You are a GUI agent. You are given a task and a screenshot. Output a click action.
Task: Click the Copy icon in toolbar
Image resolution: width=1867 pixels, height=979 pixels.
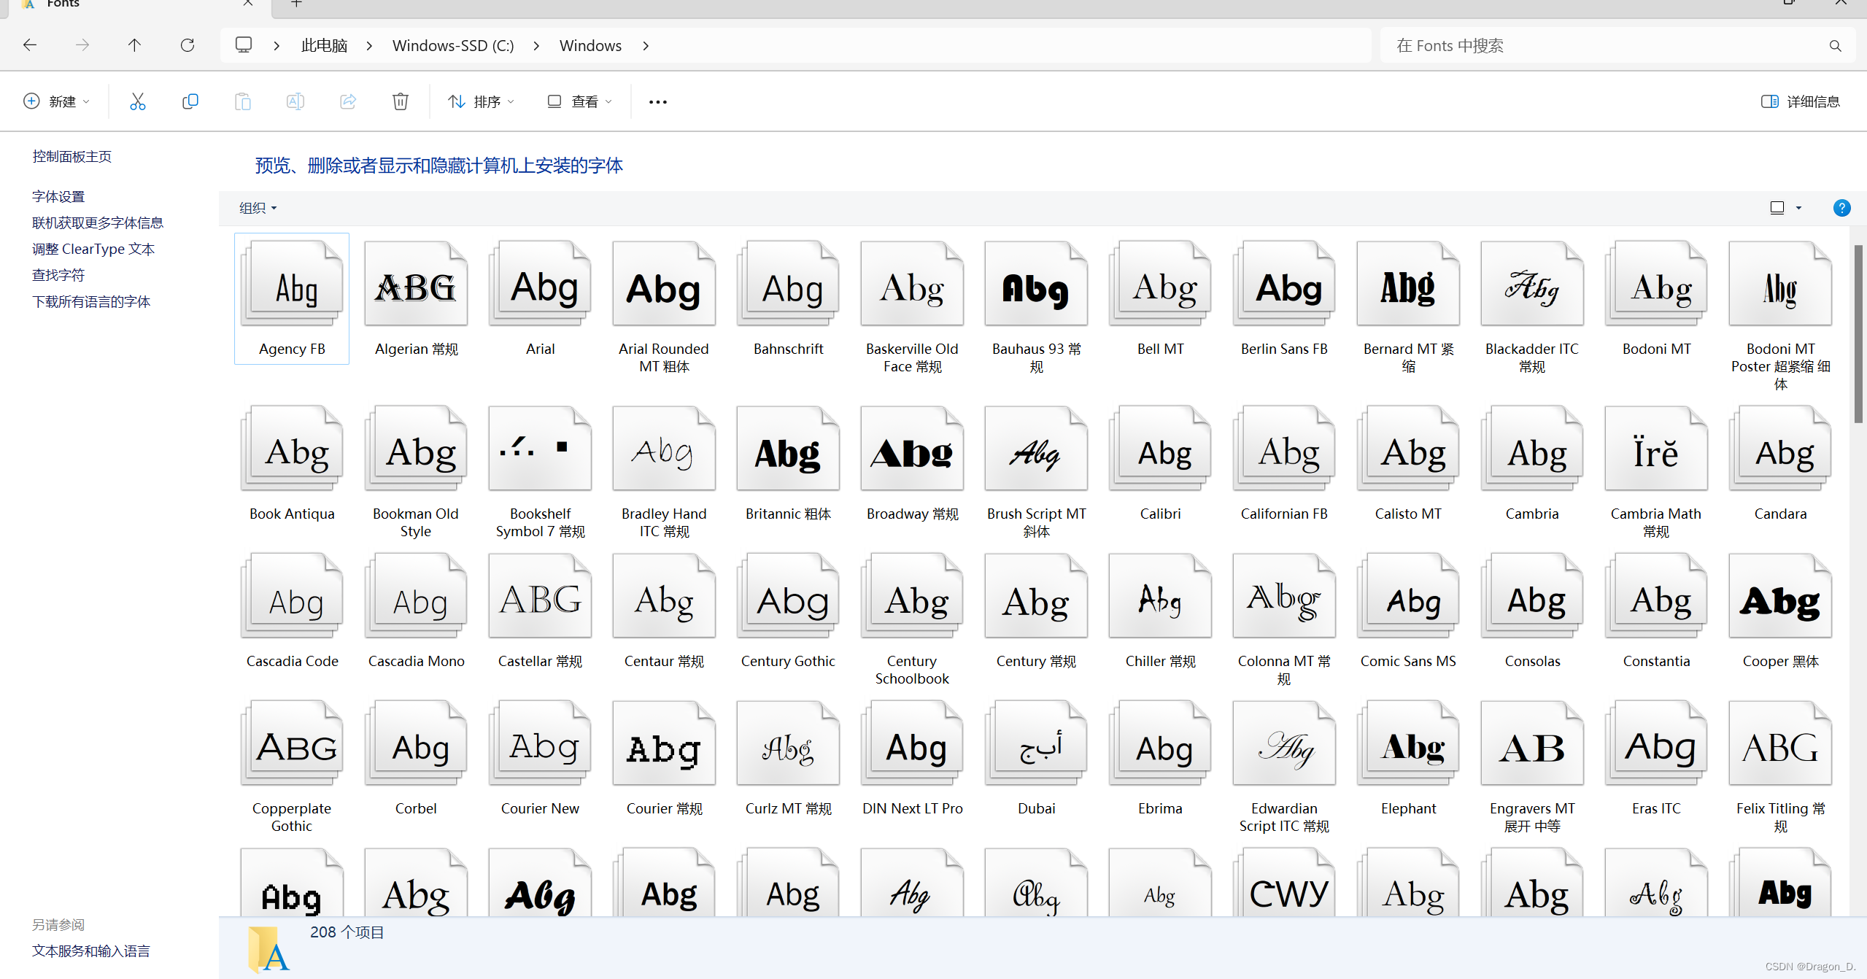point(190,101)
